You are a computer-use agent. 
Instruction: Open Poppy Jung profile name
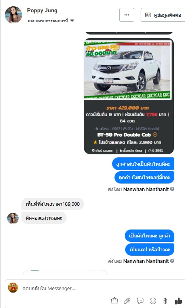coord(42,10)
